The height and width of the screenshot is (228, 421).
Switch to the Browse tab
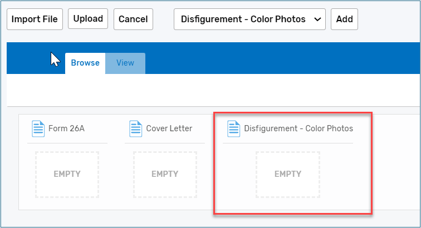85,63
